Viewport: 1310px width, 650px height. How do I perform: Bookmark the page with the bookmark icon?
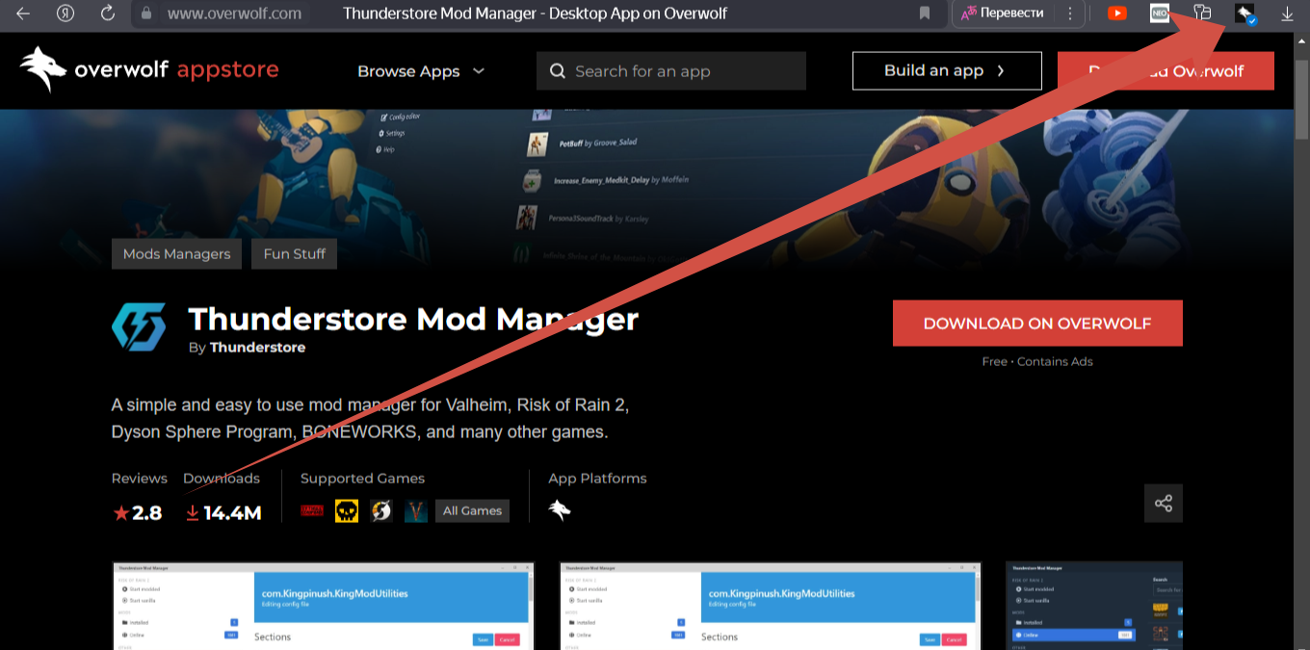click(925, 13)
